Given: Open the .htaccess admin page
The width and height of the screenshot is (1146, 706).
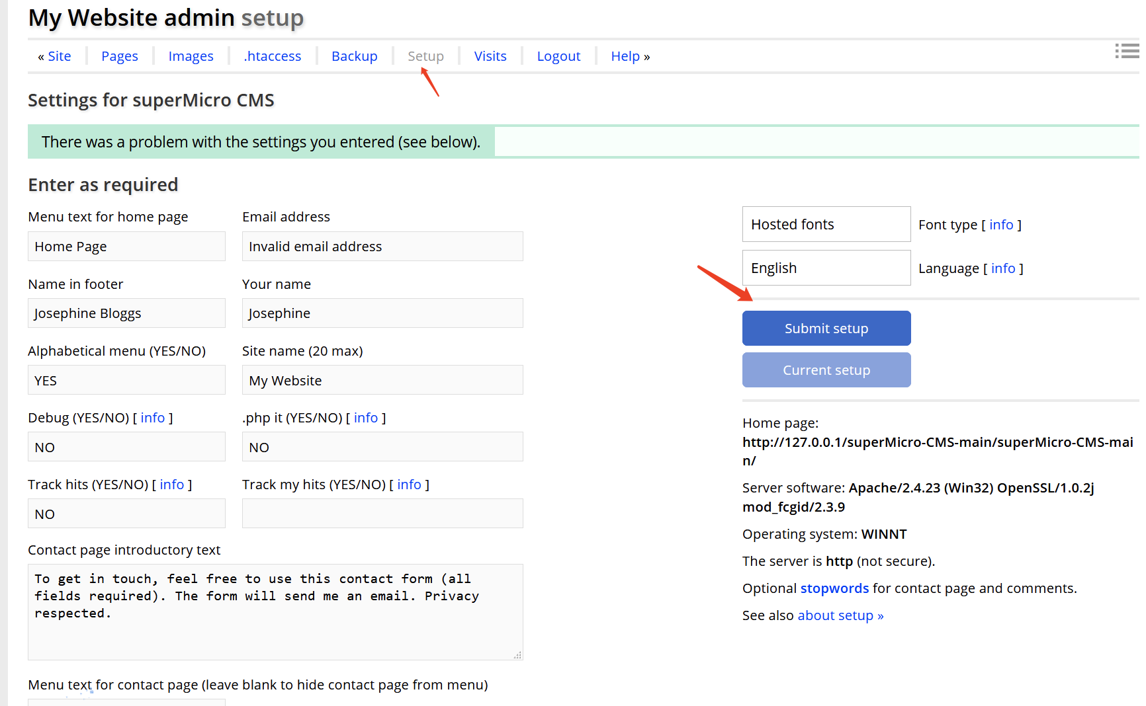Looking at the screenshot, I should pos(272,56).
